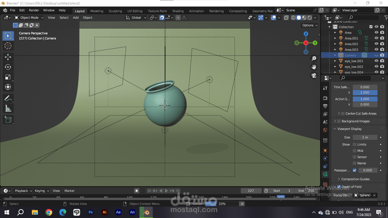Expand the Area.001 outliner row
Image resolution: width=388 pixels, height=218 pixels.
335,38
